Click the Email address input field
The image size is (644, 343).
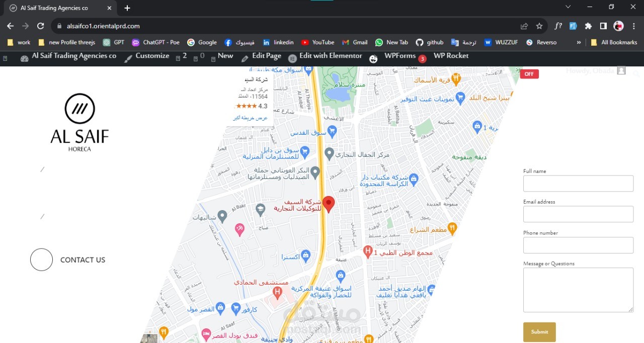(578, 214)
